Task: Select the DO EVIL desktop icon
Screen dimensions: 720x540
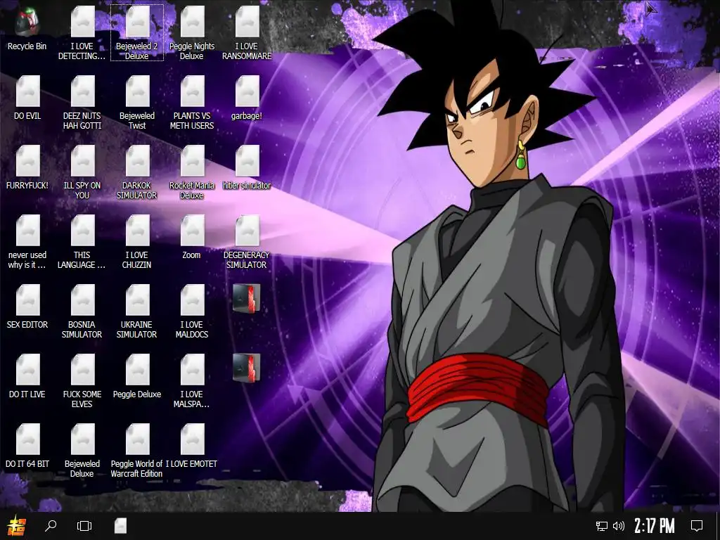Action: tap(27, 98)
